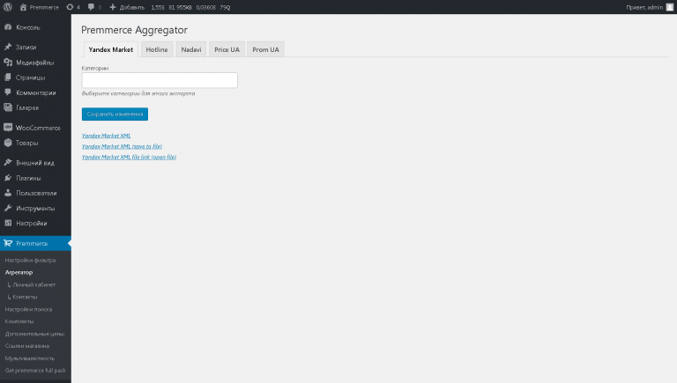
Task: Switch to the Yandex Market tab
Action: point(110,49)
